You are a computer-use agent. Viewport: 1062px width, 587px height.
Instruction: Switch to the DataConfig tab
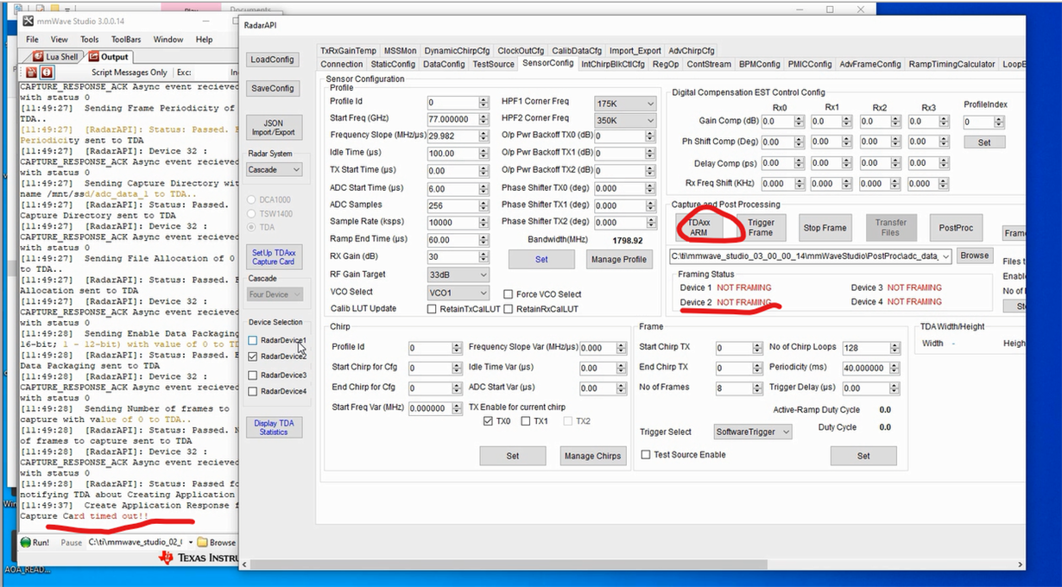[444, 64]
